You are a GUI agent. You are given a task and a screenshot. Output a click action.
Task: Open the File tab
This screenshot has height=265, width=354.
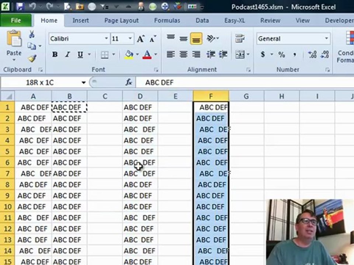(x=16, y=21)
